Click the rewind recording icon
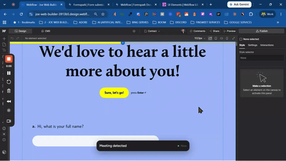The width and height of the screenshot is (286, 161). pyautogui.click(x=9, y=101)
